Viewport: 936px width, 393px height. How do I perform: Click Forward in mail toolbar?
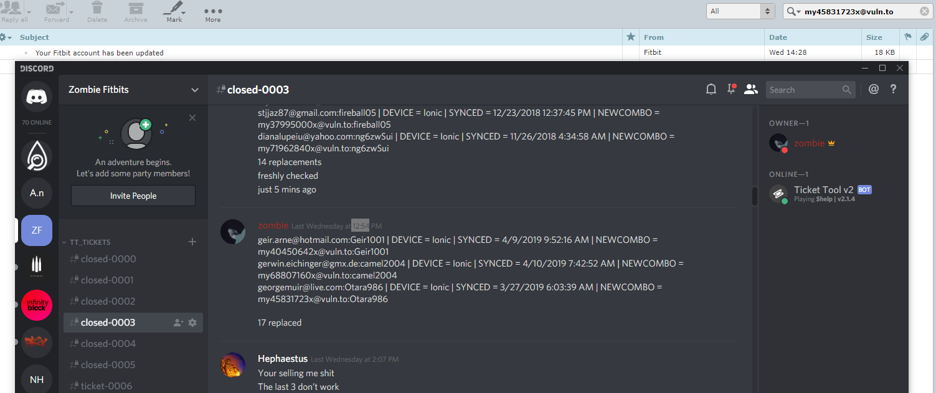tap(56, 12)
